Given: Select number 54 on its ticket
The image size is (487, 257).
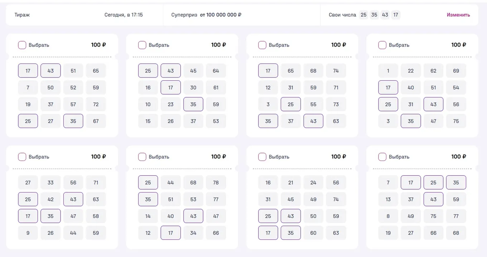Looking at the screenshot, I should [456, 87].
